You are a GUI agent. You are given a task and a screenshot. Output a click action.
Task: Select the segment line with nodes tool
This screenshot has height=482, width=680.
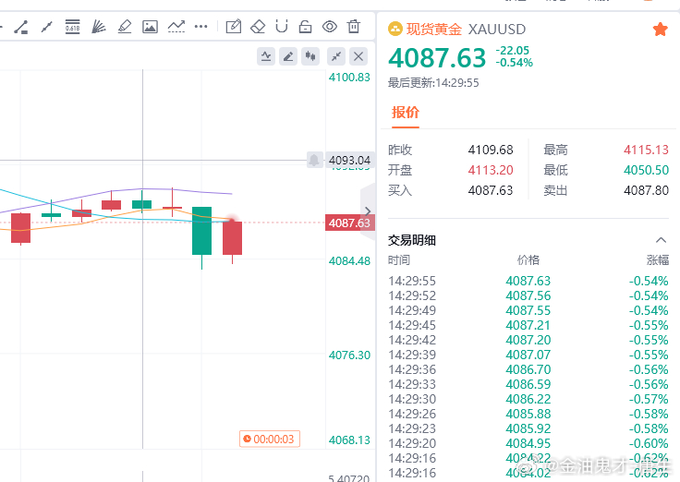tap(21, 27)
